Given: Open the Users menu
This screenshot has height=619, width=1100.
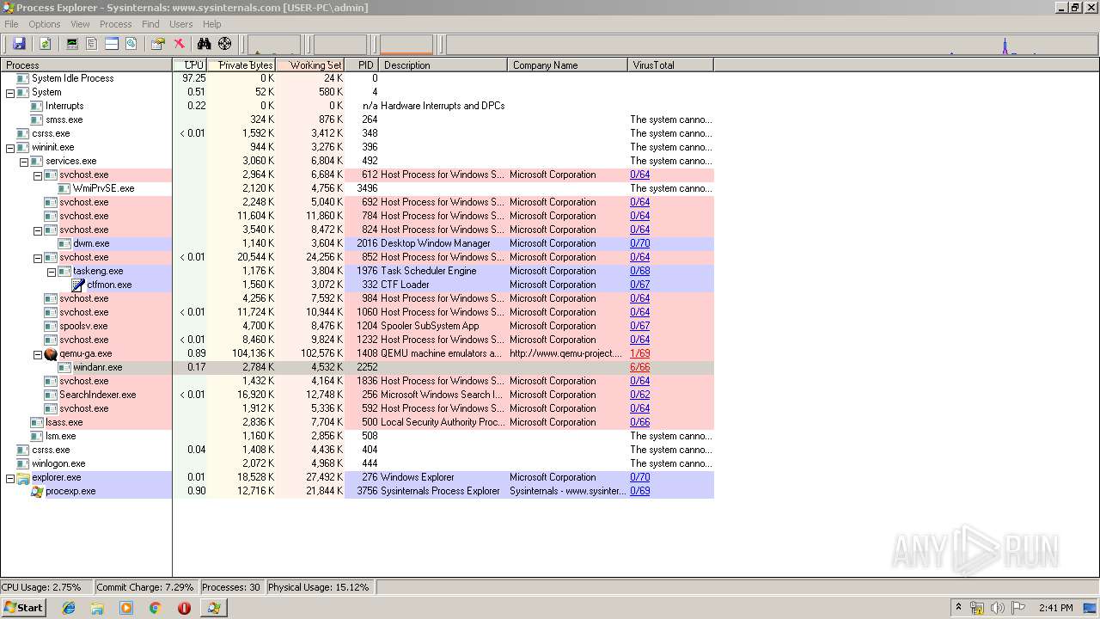Looking at the screenshot, I should [181, 24].
